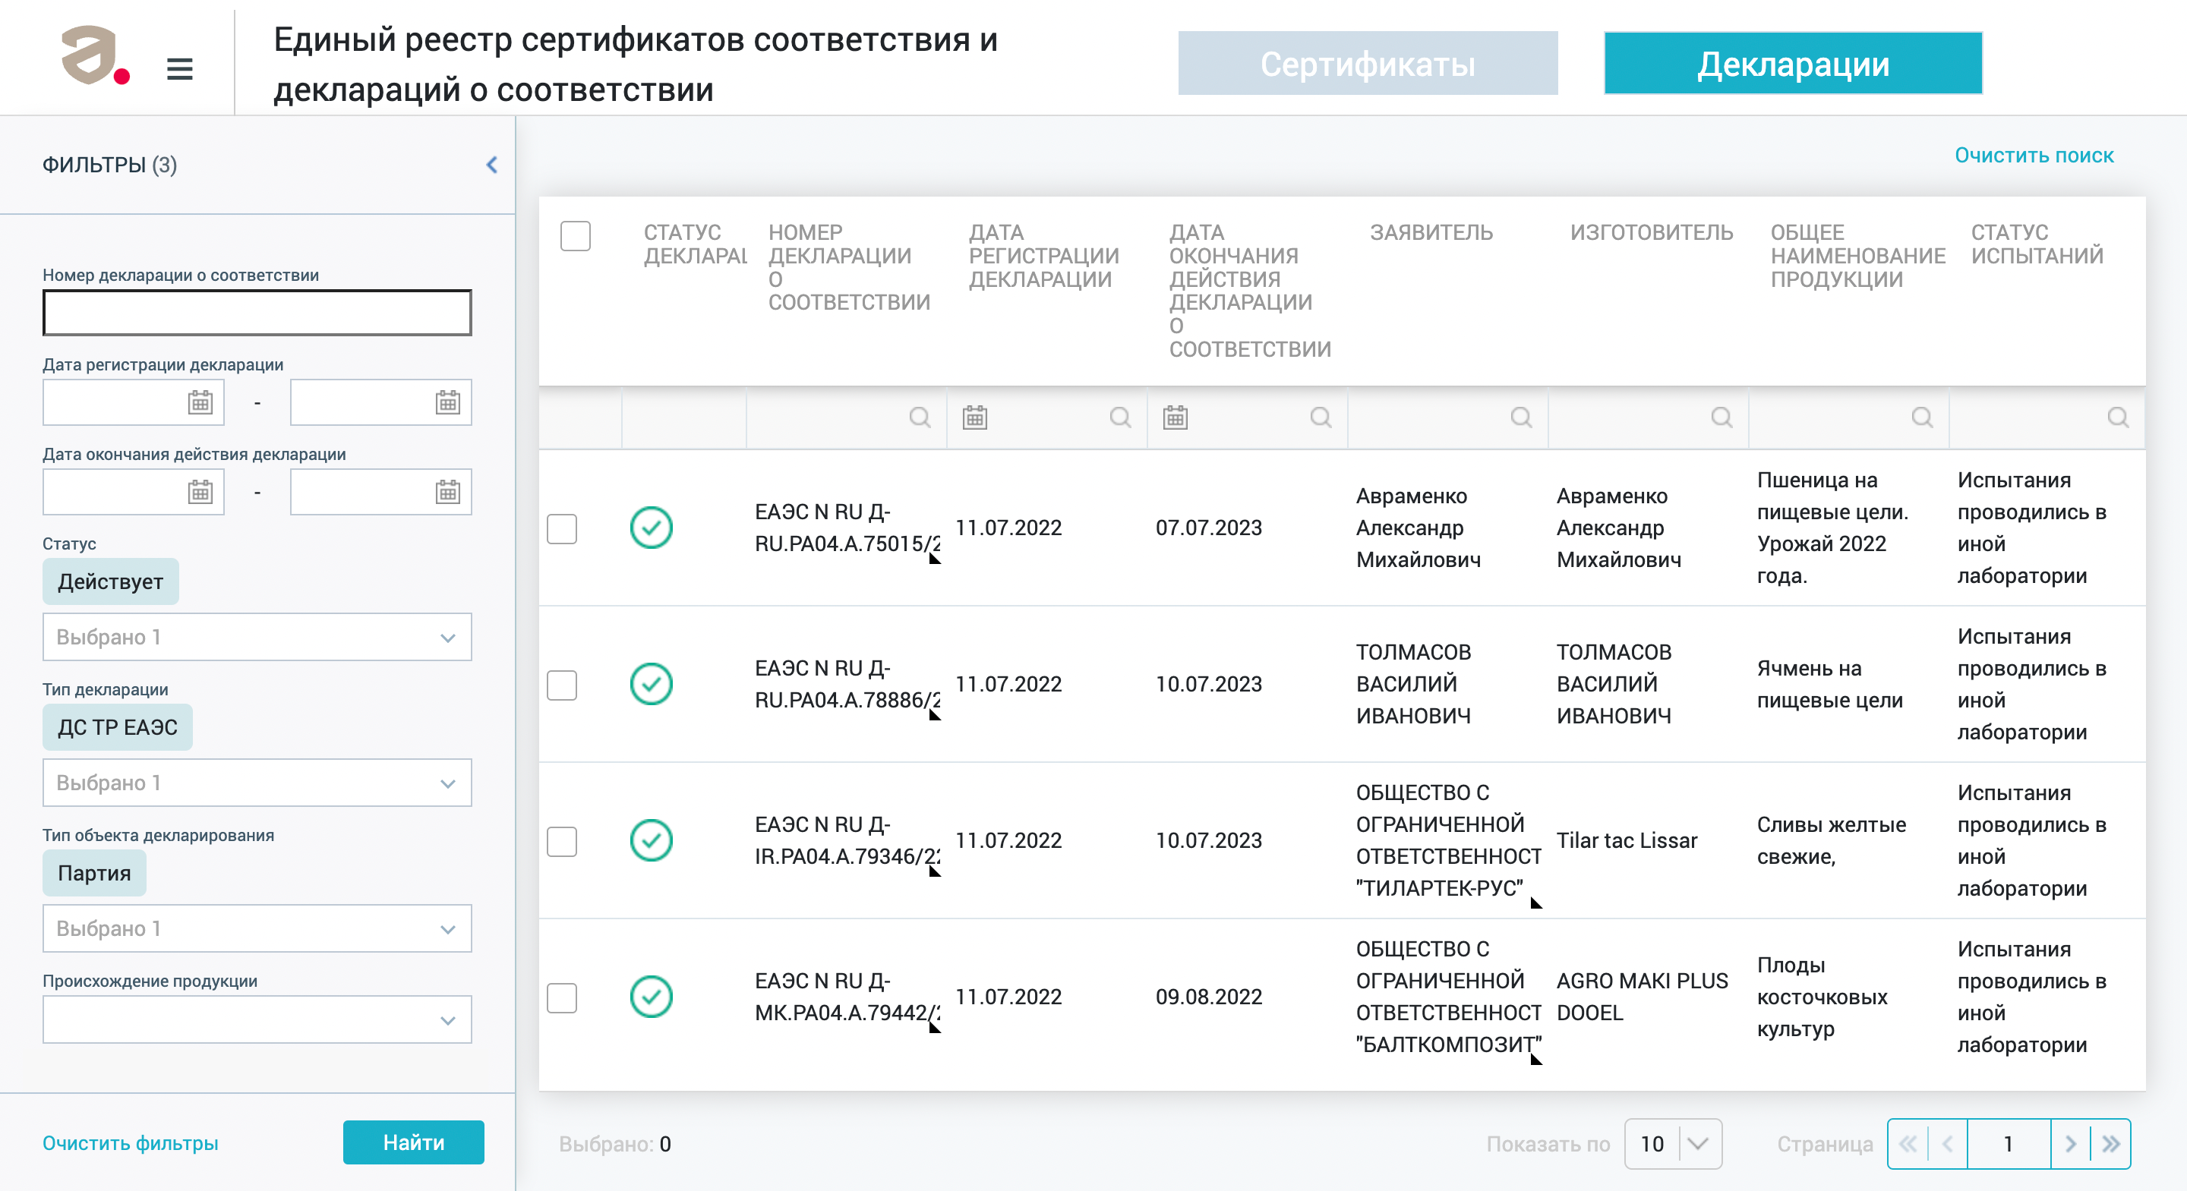
Task: Sort by Заявитель column header
Action: tap(1431, 232)
